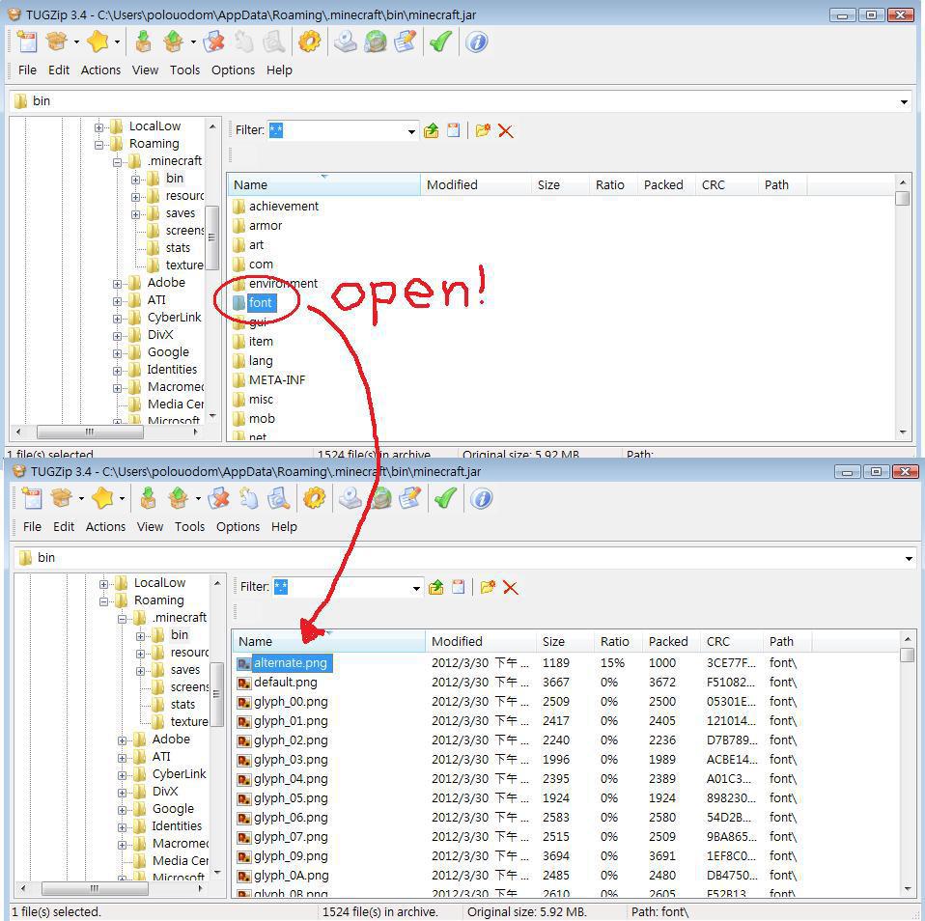Click Extract files icon in top window

pyautogui.click(x=174, y=42)
